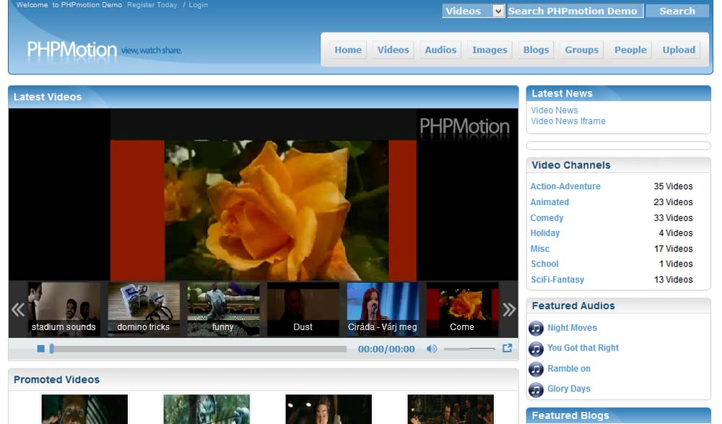722x424 pixels.
Task: Select the Dust video thumbnail
Action: (303, 309)
